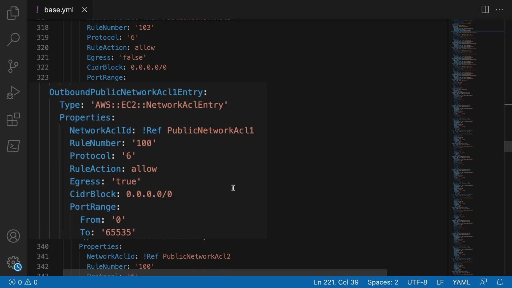Change language mode from YAML
Viewport: 512px width, 288px height.
[461, 282]
